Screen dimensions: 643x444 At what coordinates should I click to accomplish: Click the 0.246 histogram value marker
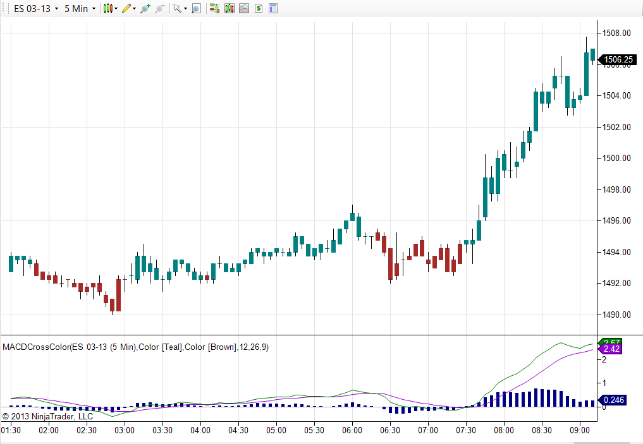tap(612, 400)
